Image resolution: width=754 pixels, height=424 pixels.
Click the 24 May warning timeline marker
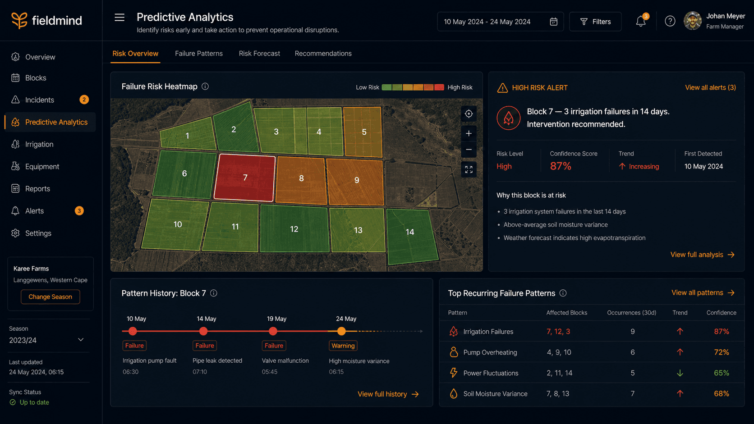[341, 332]
